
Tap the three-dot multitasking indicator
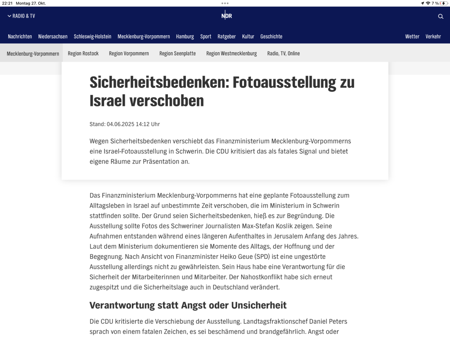(x=225, y=3)
